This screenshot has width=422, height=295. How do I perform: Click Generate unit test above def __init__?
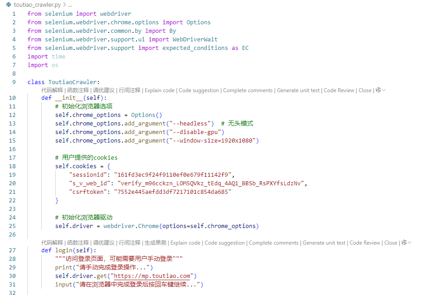tap(298, 90)
